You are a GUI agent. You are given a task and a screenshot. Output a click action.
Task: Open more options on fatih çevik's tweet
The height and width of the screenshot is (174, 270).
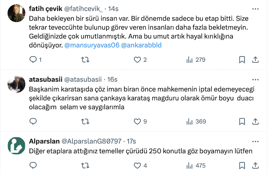click(255, 9)
